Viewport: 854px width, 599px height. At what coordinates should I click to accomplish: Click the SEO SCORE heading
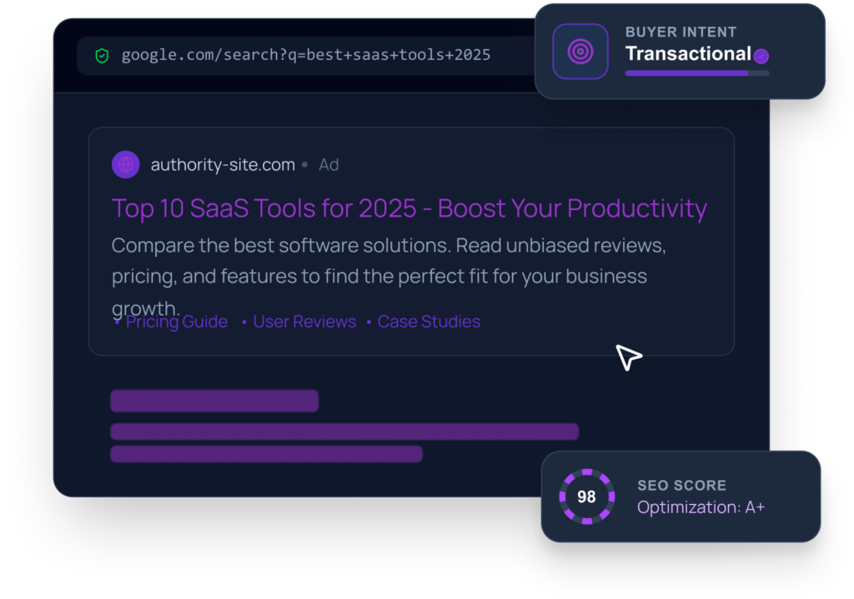click(681, 485)
